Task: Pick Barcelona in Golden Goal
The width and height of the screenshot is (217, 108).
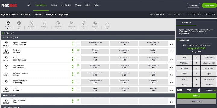Action: coord(209,85)
